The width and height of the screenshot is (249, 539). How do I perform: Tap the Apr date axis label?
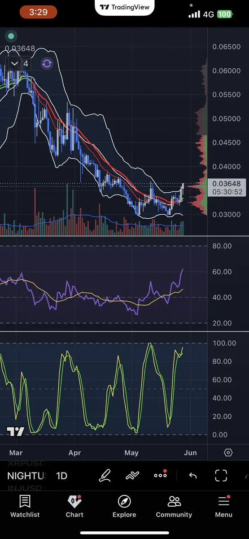(74, 452)
